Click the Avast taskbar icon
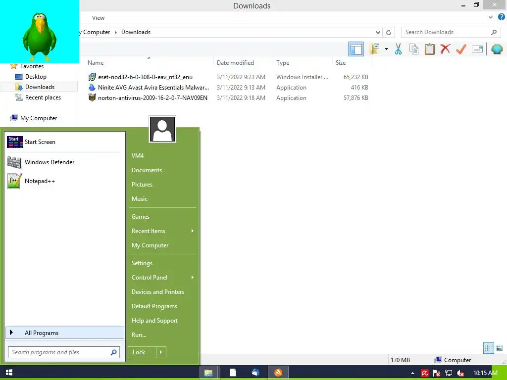 (x=278, y=373)
